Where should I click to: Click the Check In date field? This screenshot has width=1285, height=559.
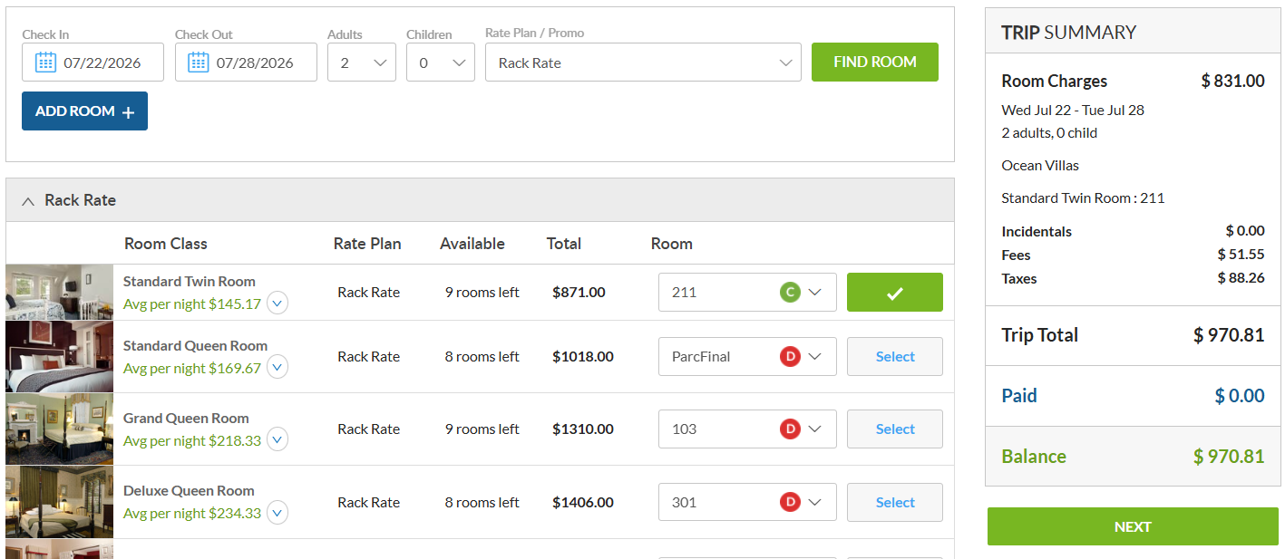tap(92, 63)
